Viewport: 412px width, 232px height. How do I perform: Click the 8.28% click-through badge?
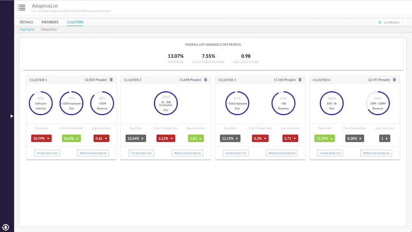(354, 138)
